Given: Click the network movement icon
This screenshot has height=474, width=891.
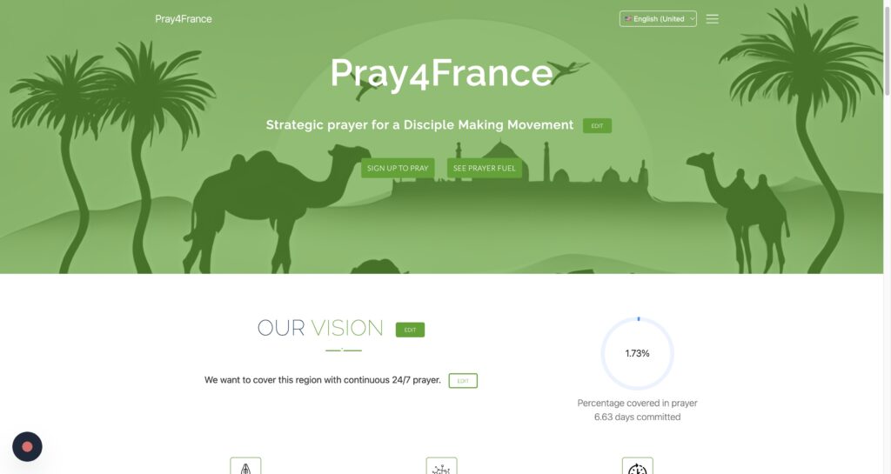Looking at the screenshot, I should [441, 465].
